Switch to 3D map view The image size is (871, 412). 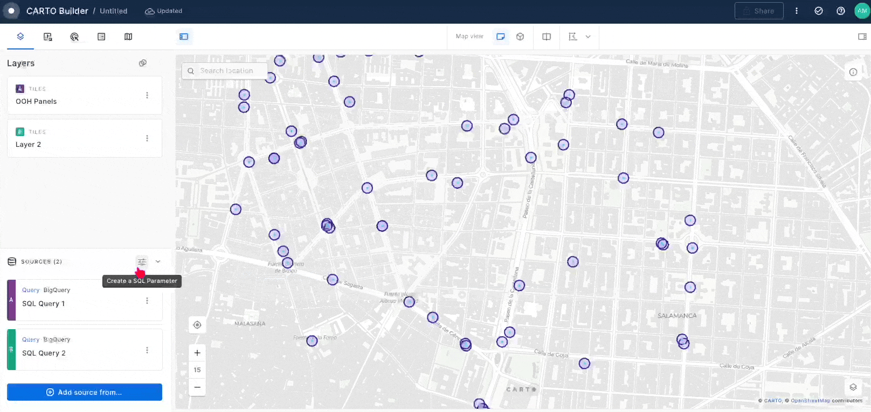(x=520, y=37)
